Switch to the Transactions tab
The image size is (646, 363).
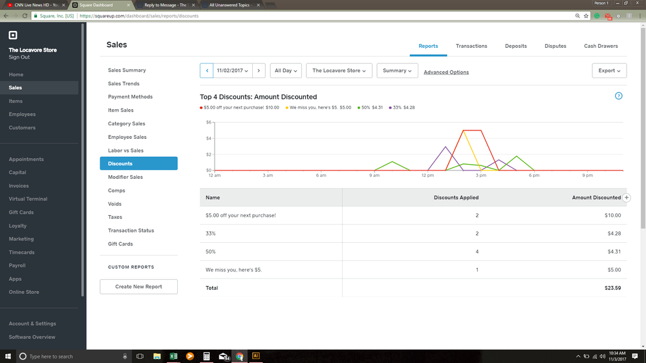(x=471, y=46)
